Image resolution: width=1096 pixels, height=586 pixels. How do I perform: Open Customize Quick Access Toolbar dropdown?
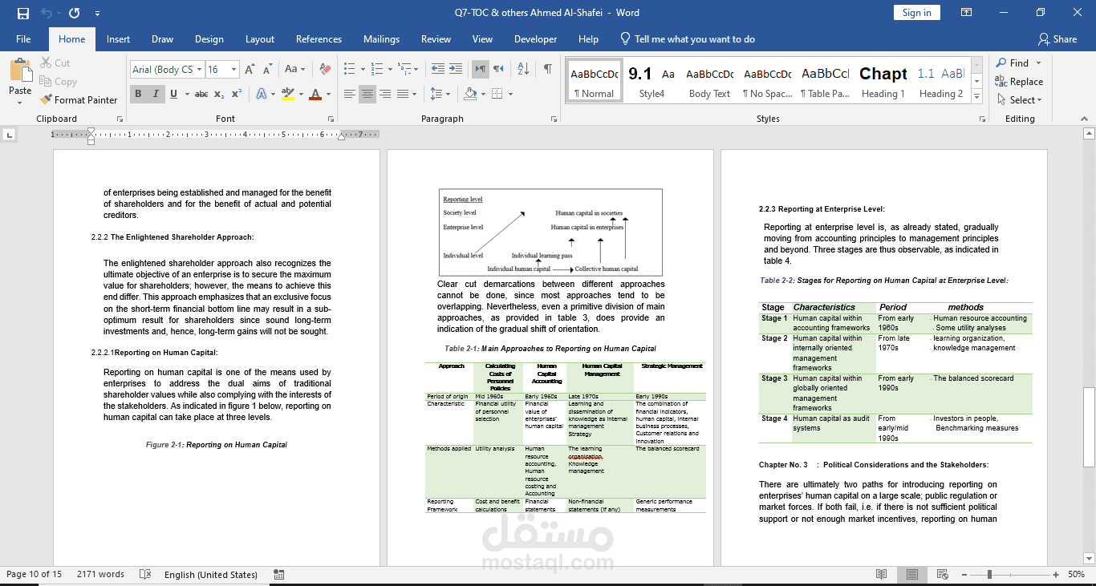(x=97, y=13)
